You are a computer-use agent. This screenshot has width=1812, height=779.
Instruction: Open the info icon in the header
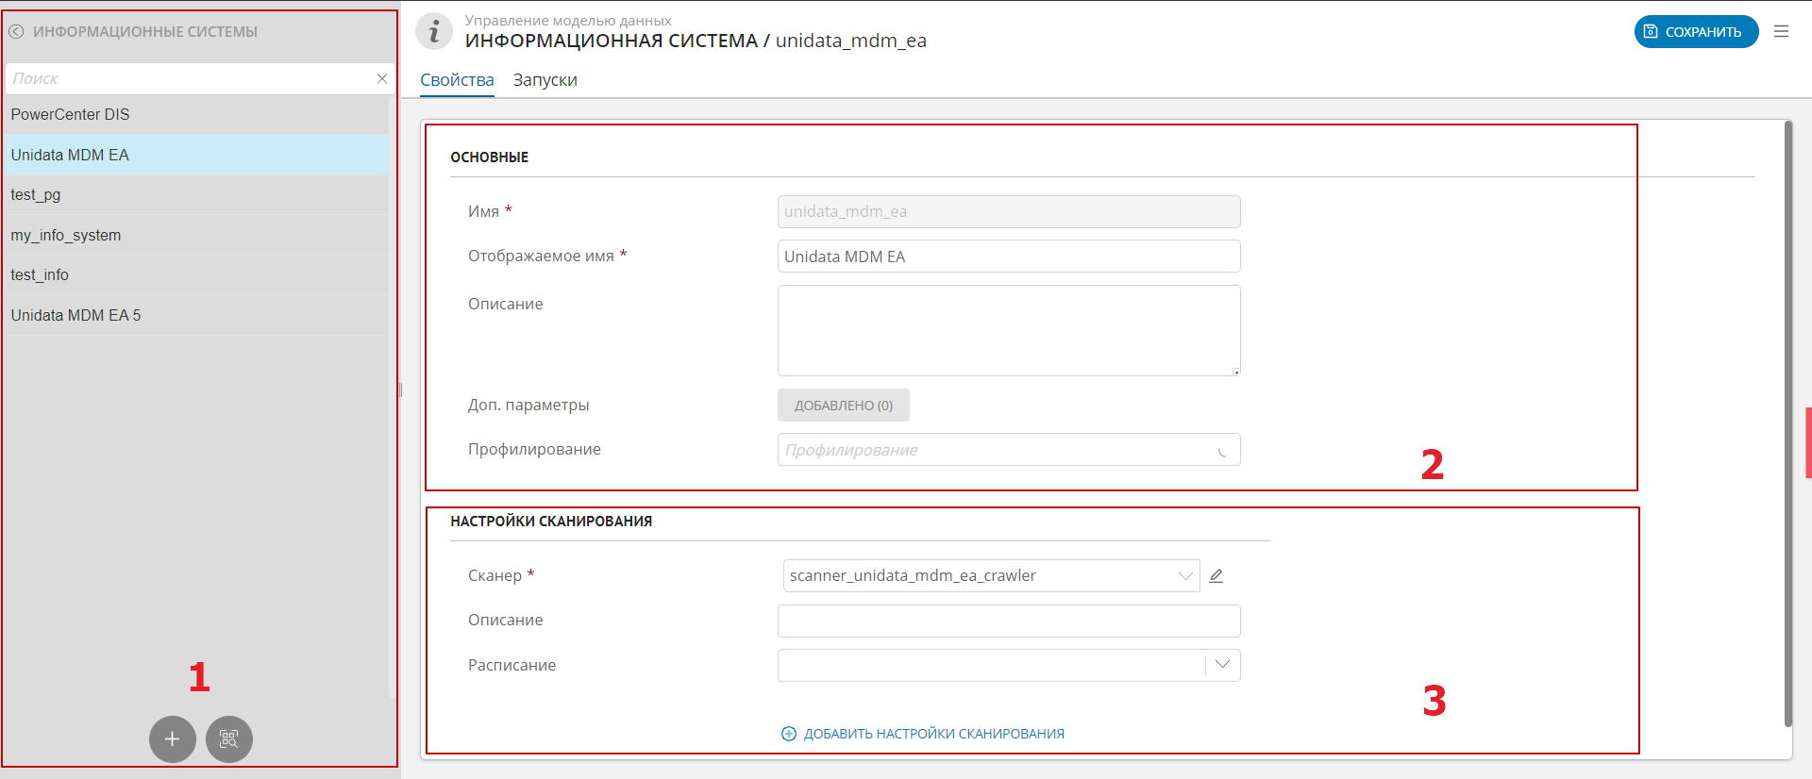434,32
